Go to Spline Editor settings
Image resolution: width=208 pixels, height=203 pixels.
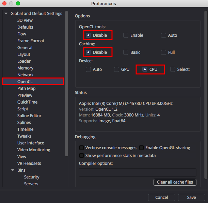point(29,116)
